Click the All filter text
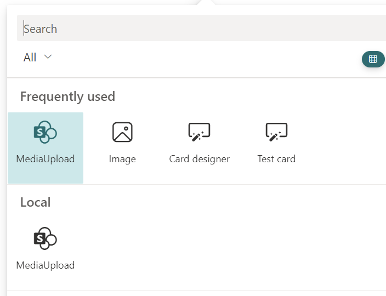The image size is (386, 296). (x=30, y=57)
